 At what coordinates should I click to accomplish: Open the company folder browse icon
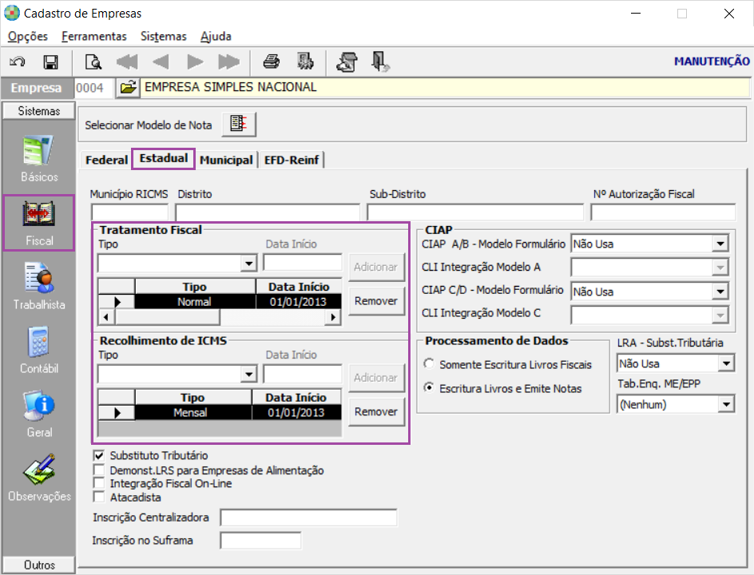click(x=128, y=88)
